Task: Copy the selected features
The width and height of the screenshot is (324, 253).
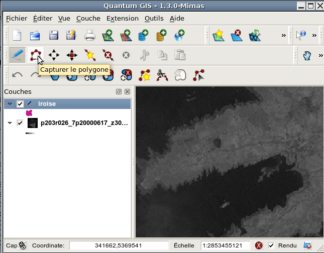Action: pyautogui.click(x=162, y=55)
